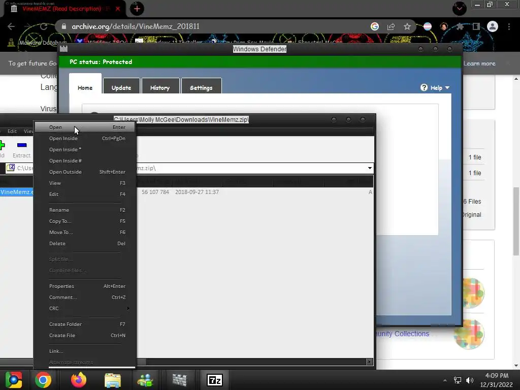Click the 7-Zip Add plus icon
The height and width of the screenshot is (390, 520).
pos(2,145)
